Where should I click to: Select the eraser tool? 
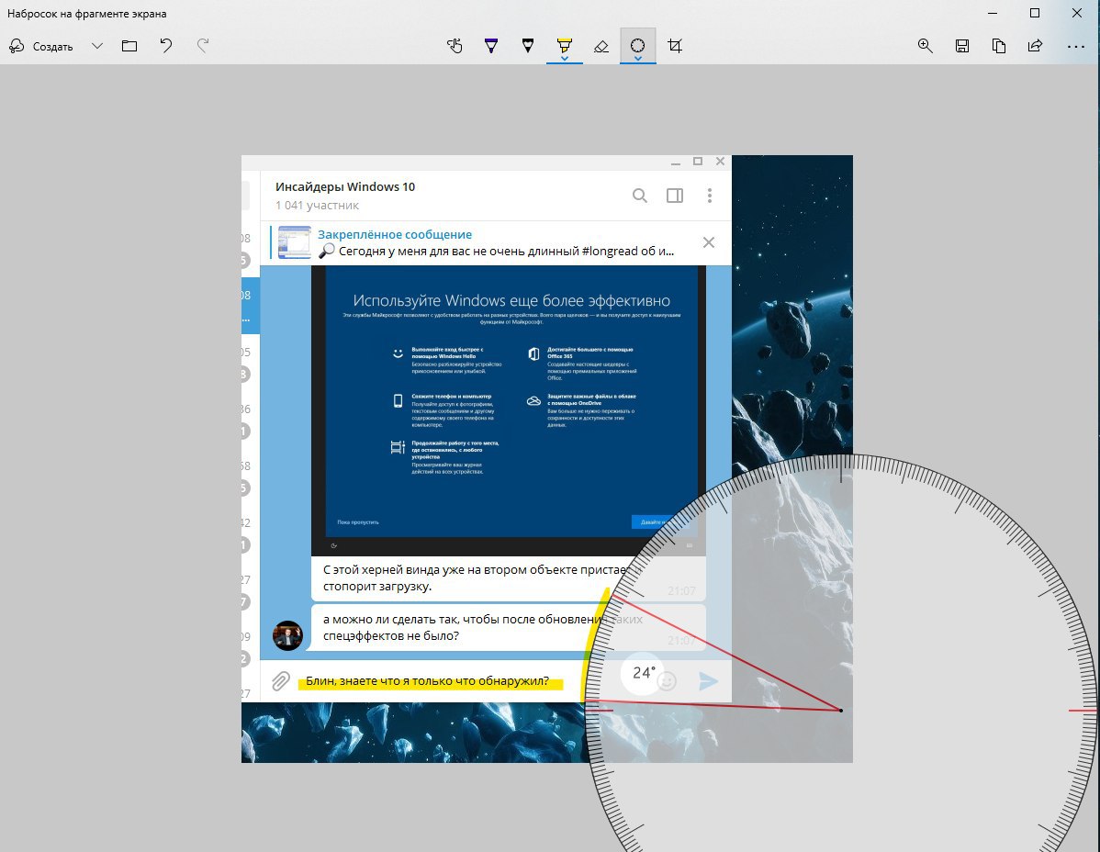601,46
